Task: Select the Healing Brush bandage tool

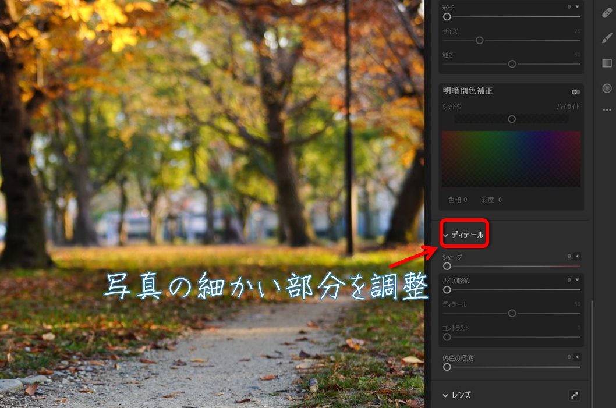Action: pyautogui.click(x=607, y=13)
